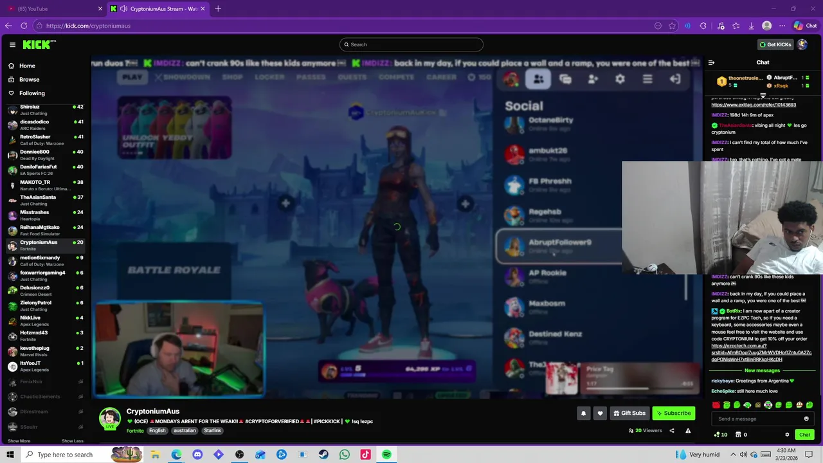Open motion6ixmandy channel in sidebar

[45, 260]
